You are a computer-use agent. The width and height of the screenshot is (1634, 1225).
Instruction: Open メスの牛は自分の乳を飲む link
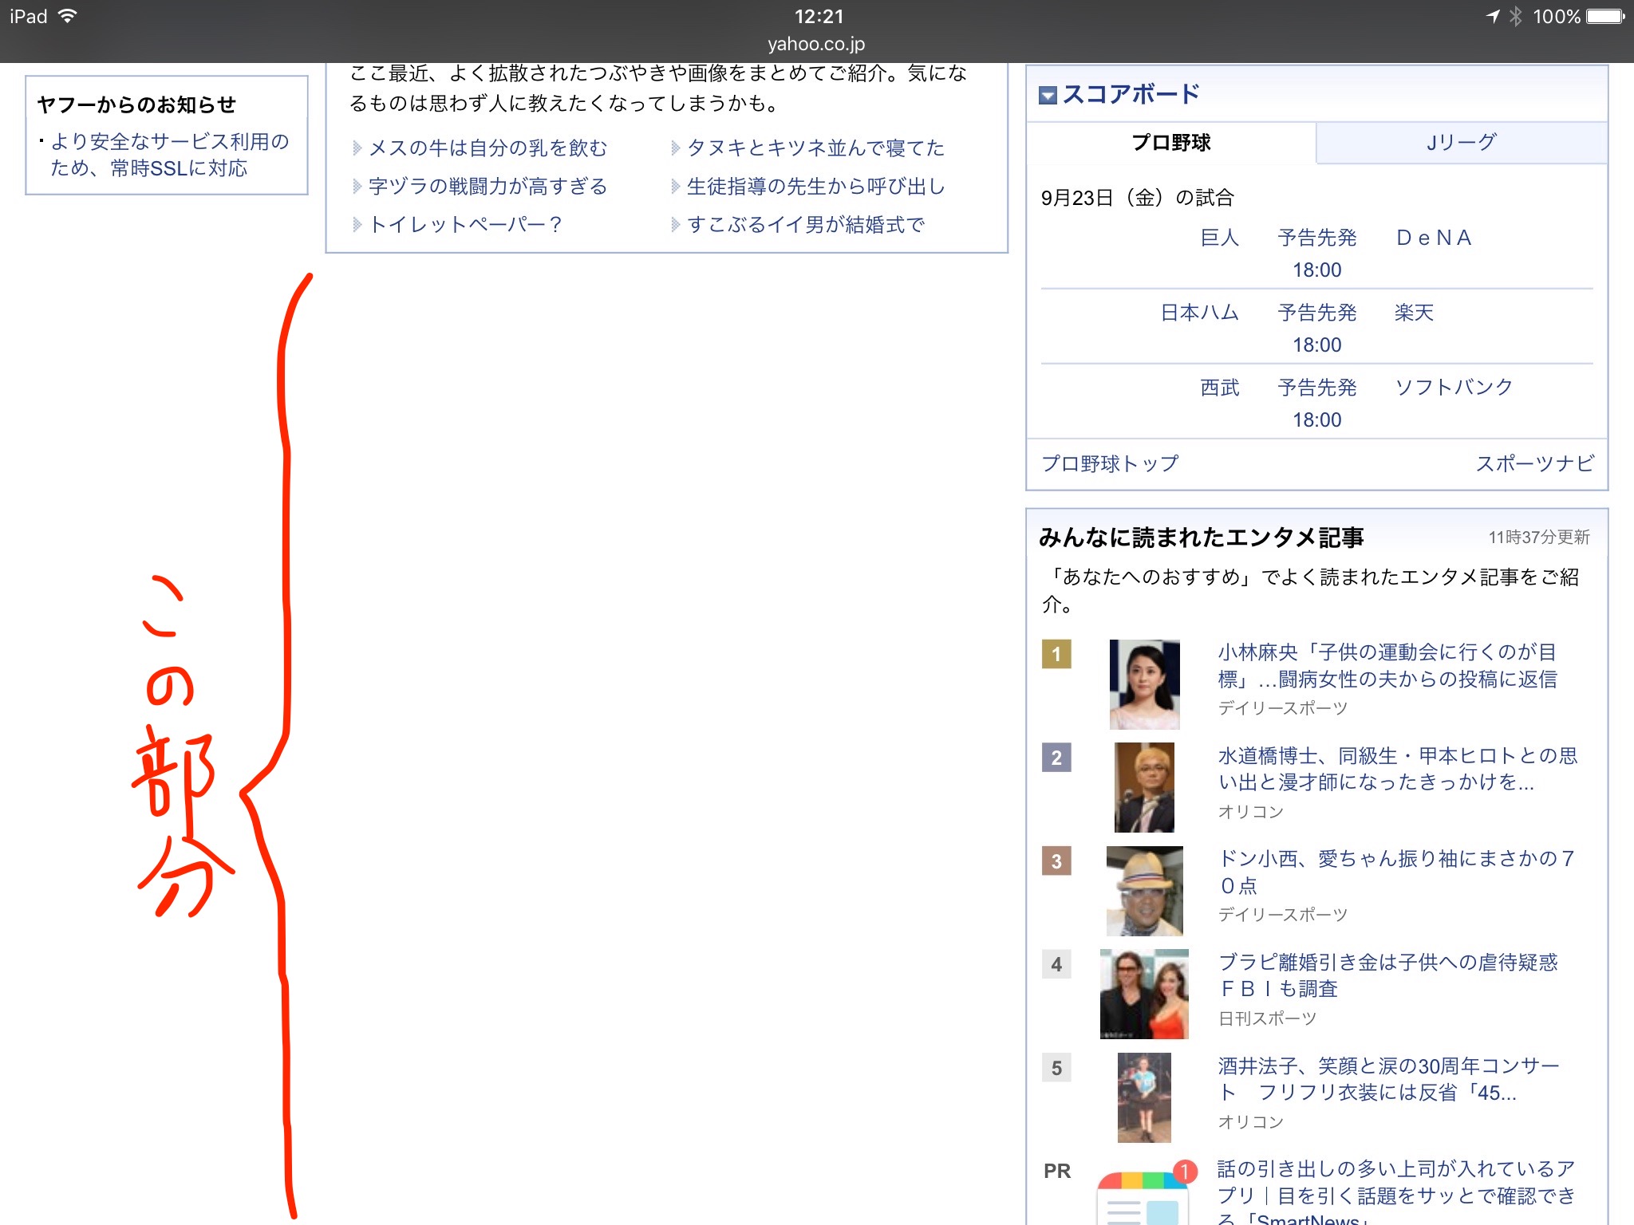coord(487,148)
